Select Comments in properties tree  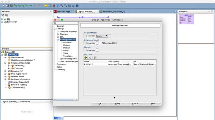tap(61, 64)
